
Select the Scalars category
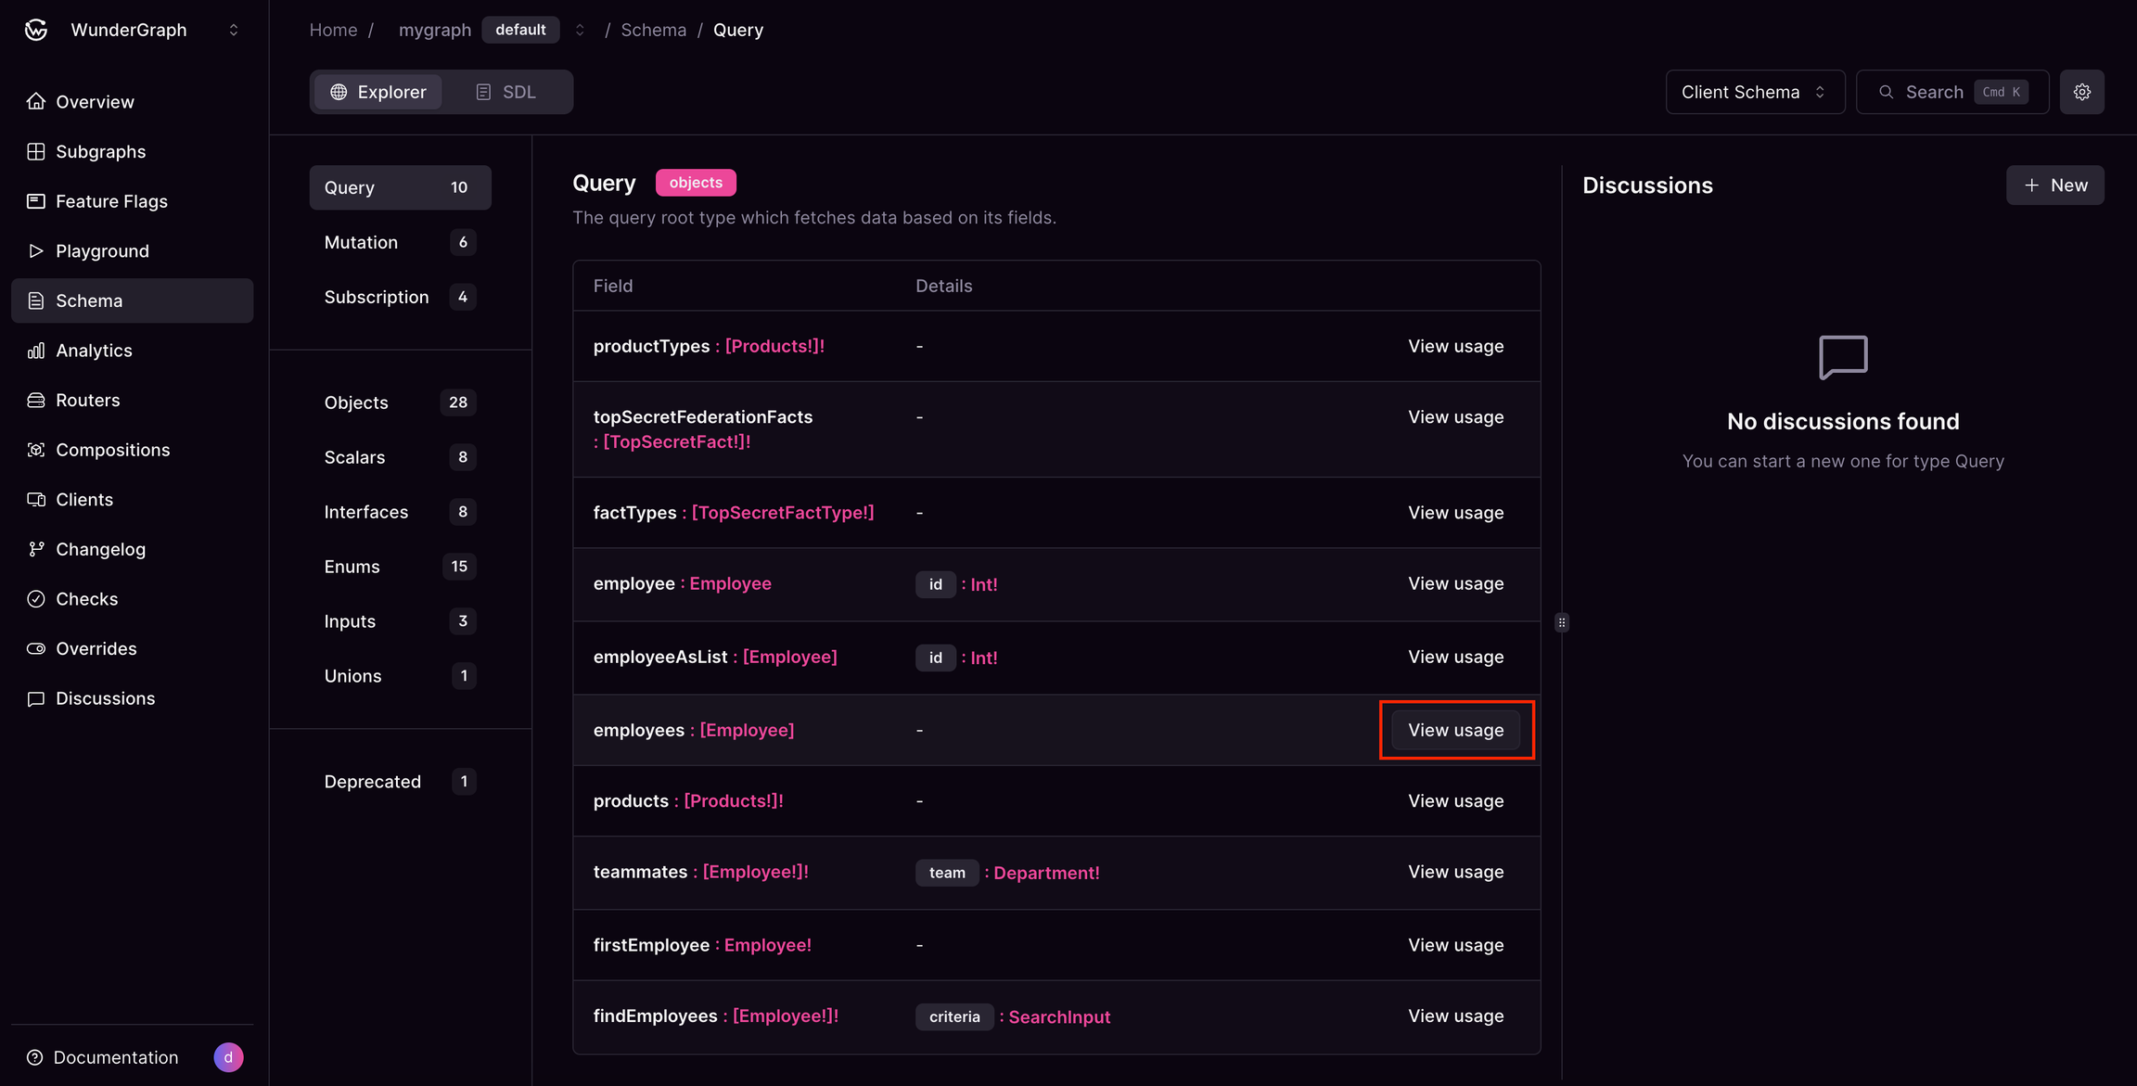tap(400, 457)
